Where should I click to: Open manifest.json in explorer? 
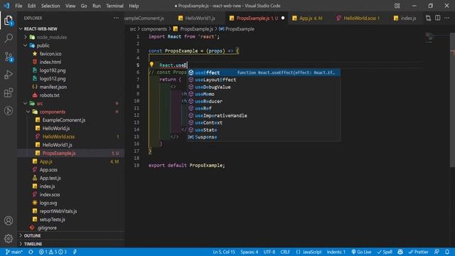pyautogui.click(x=53, y=87)
